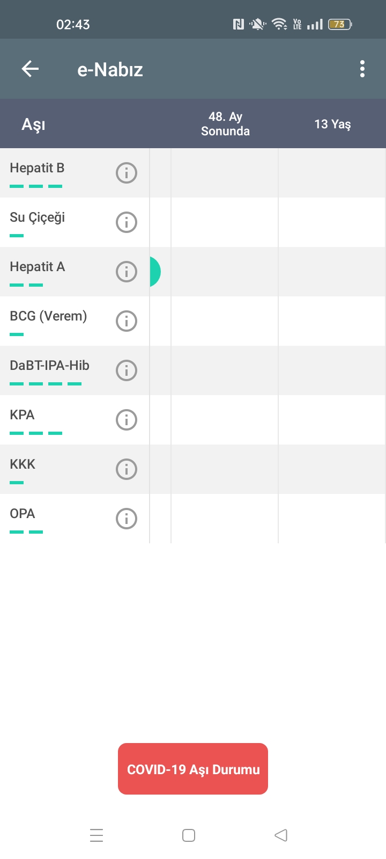This screenshot has height=859, width=386.
Task: View BCG (Verem) vaccine information
Action: [127, 321]
